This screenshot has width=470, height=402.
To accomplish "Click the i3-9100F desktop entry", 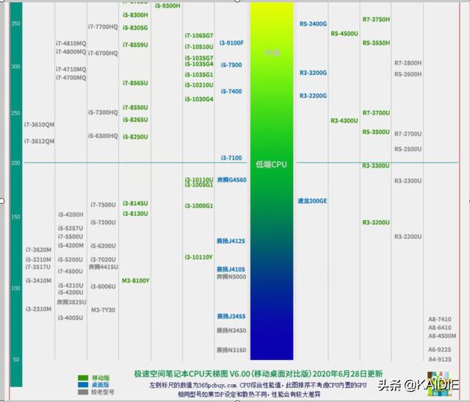I will point(231,43).
